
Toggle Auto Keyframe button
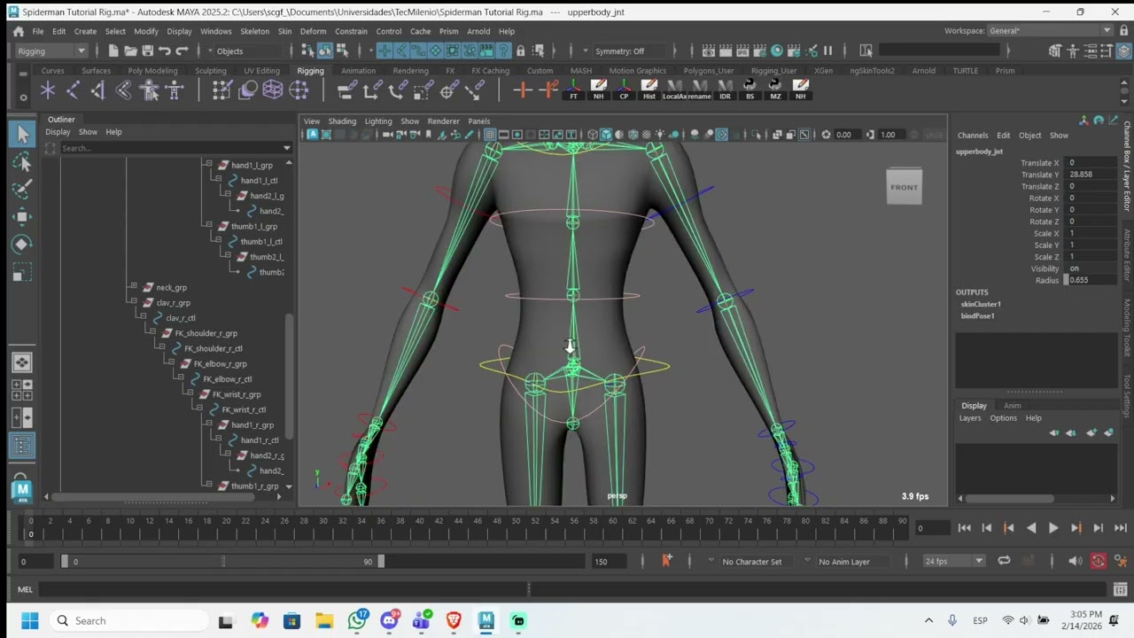[x=1098, y=561]
